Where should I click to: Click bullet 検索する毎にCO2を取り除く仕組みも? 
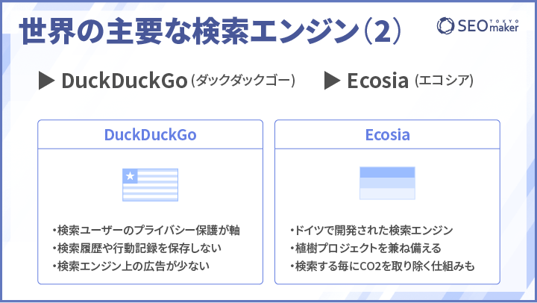pyautogui.click(x=382, y=266)
